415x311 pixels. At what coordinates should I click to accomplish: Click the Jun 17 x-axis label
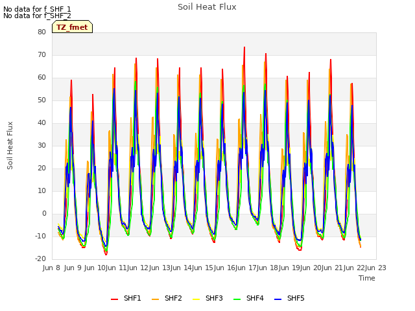[x=246, y=268]
